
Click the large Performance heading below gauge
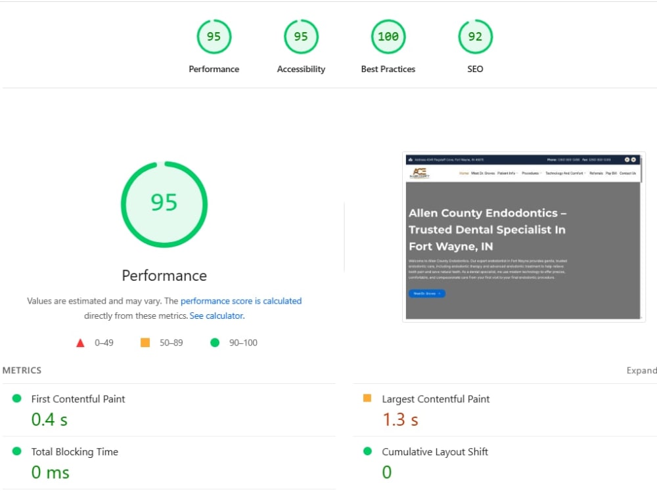pos(164,276)
